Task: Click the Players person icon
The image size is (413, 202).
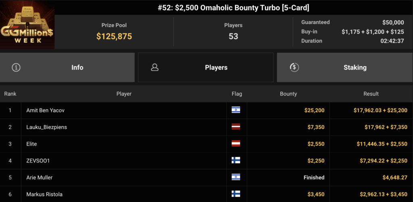Action: 154,68
